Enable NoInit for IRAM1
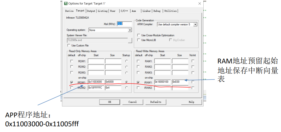The image size is (281, 132). coord(193,82)
